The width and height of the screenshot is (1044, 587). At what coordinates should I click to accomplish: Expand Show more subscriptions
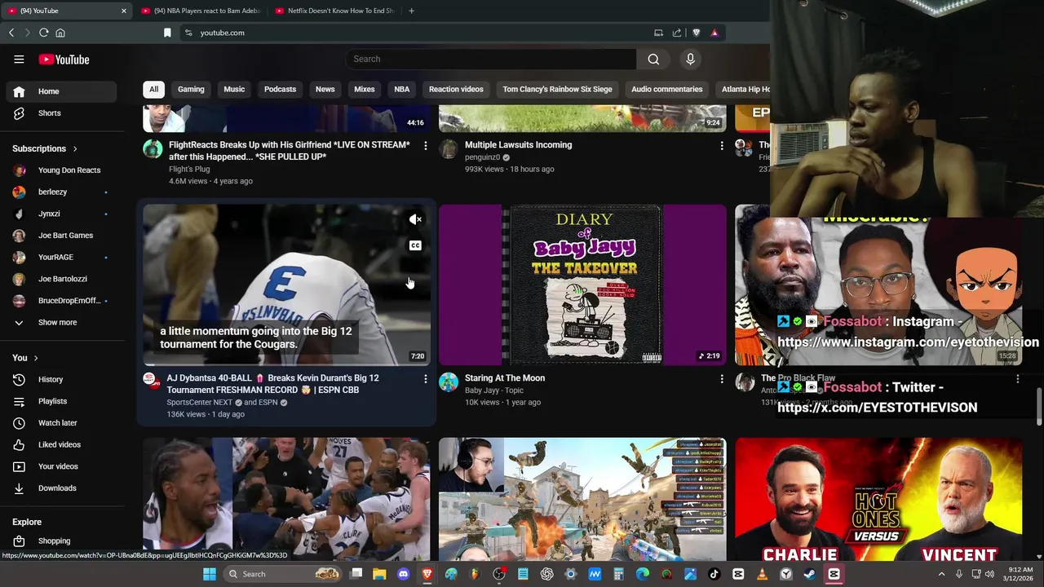pos(61,322)
